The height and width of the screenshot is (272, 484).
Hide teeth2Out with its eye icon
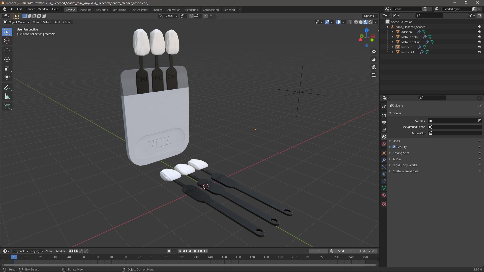point(479,52)
